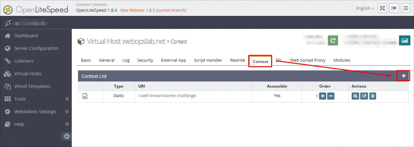Collapse the sidebar with arrow button
The height and width of the screenshot is (147, 414).
67,136
